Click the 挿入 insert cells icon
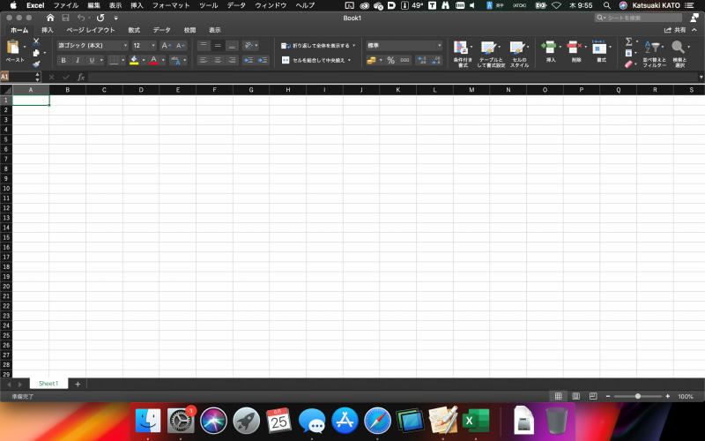 549,47
